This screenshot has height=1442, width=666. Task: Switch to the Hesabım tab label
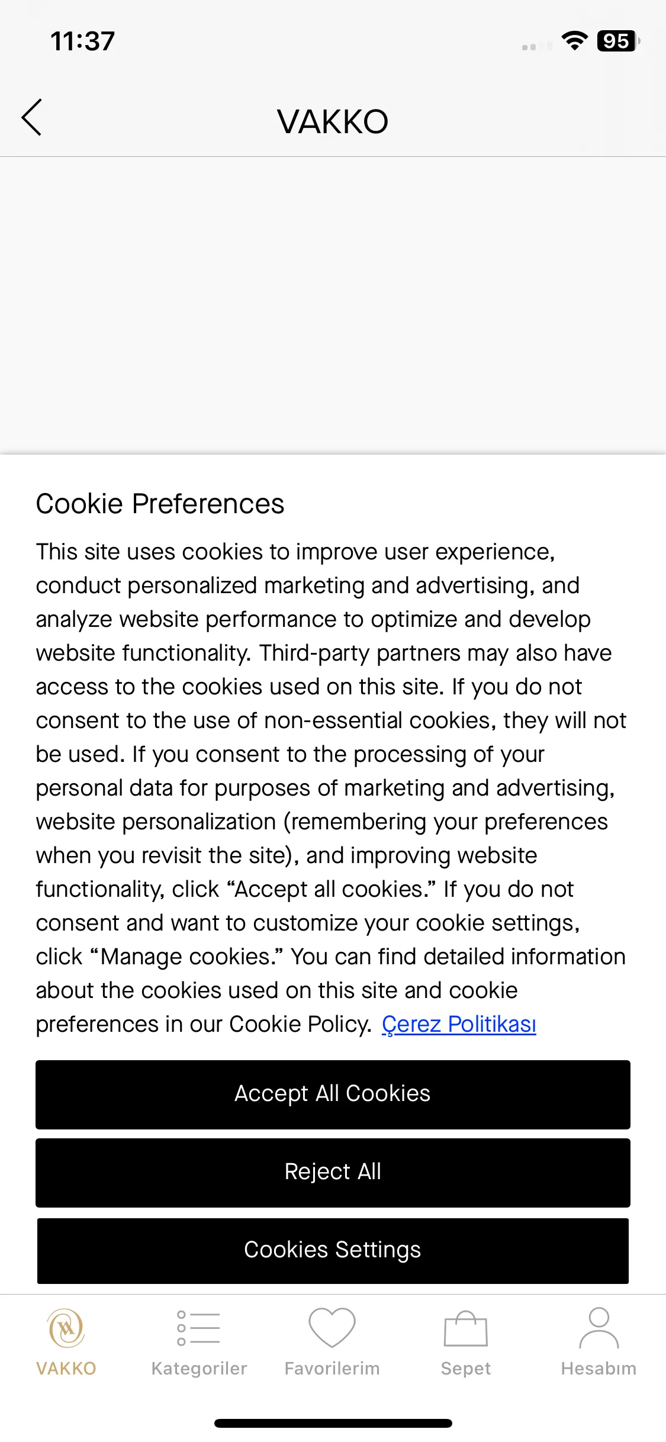tap(599, 1369)
